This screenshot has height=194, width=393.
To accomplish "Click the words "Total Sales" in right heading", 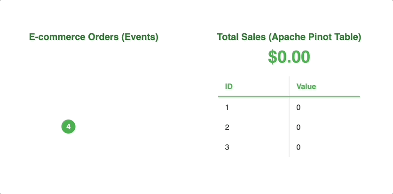I will (x=239, y=37).
